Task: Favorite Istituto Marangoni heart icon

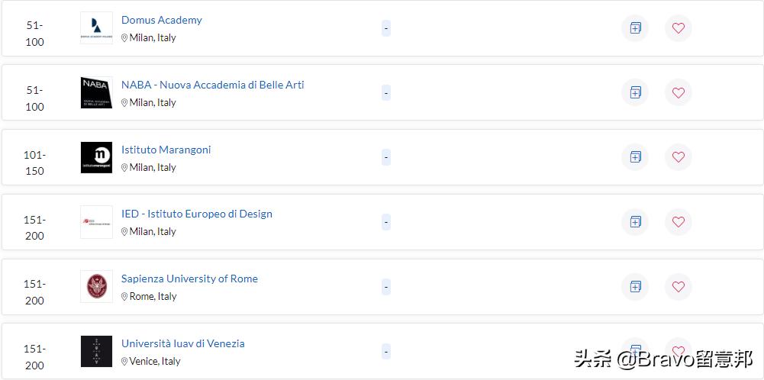Action: (679, 157)
